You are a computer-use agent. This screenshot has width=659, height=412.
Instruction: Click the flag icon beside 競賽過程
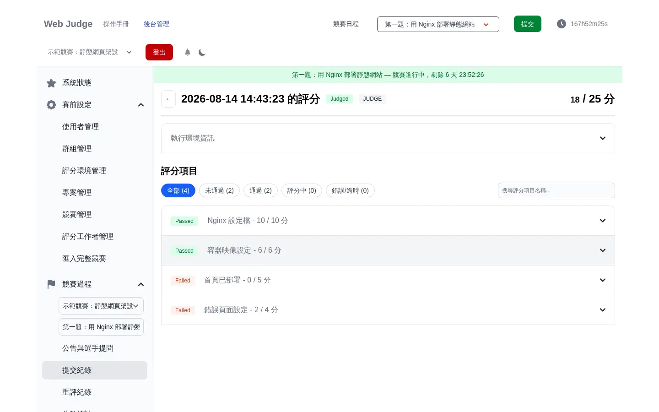pyautogui.click(x=51, y=284)
